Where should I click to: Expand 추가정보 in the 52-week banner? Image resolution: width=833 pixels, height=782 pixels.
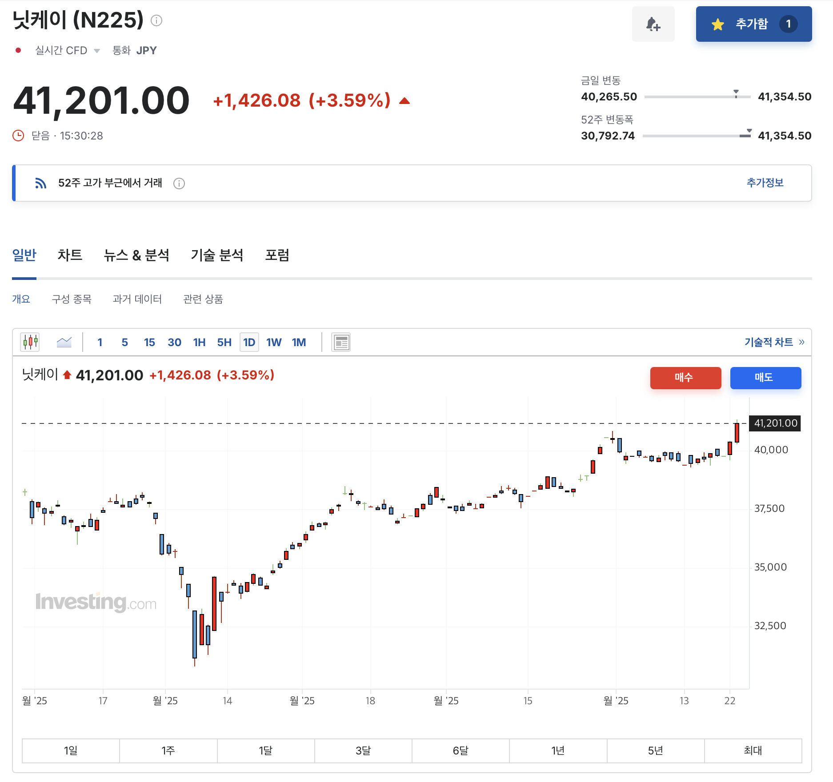click(x=765, y=183)
